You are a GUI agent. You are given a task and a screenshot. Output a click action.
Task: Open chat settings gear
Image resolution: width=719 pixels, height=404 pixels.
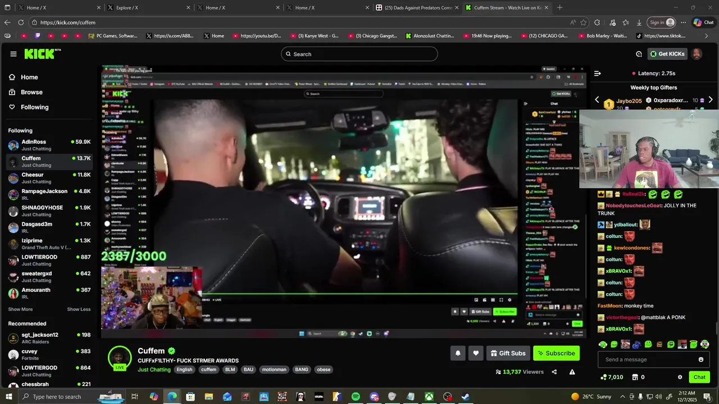point(680,377)
